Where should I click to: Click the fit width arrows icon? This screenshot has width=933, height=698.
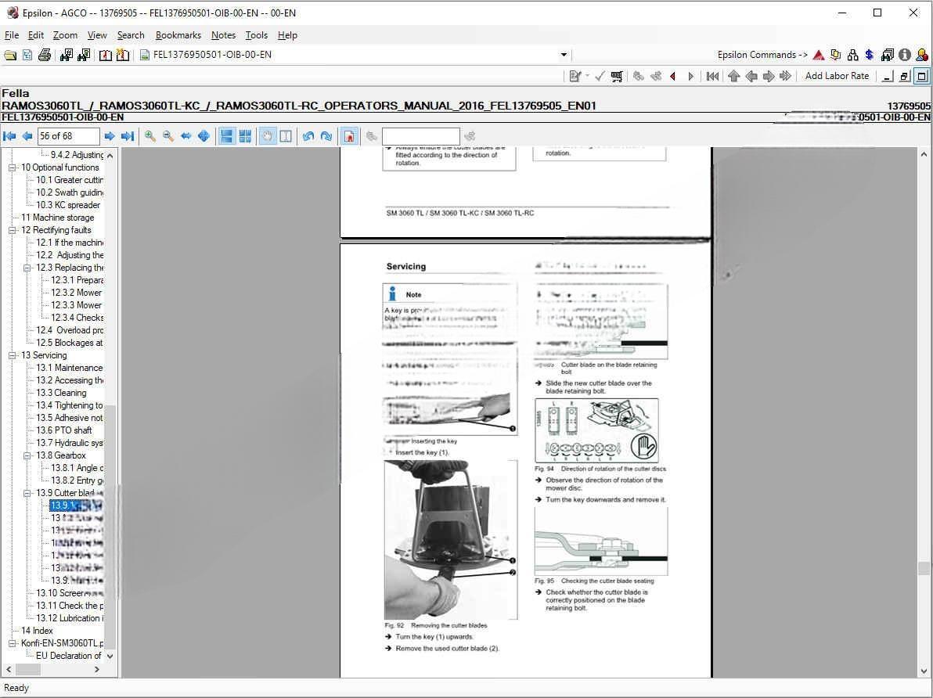coord(186,136)
